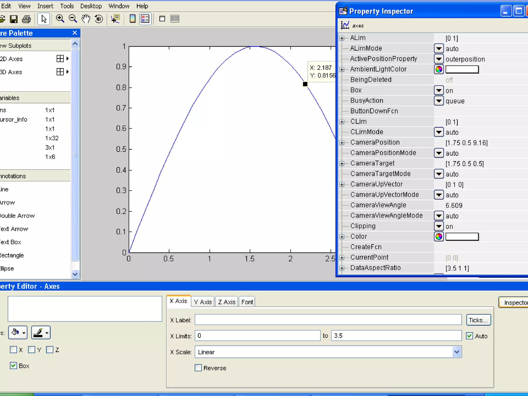Click the Insert Legend icon

tap(145, 19)
